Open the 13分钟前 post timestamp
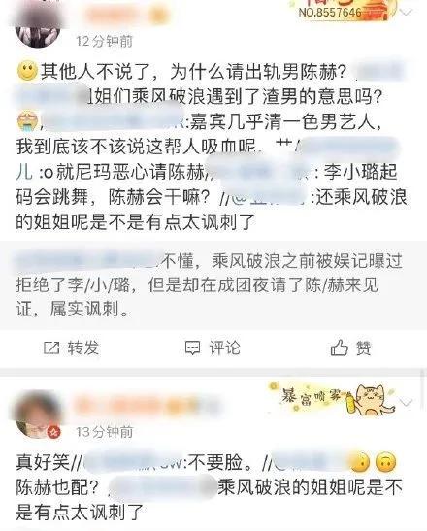 104,432
